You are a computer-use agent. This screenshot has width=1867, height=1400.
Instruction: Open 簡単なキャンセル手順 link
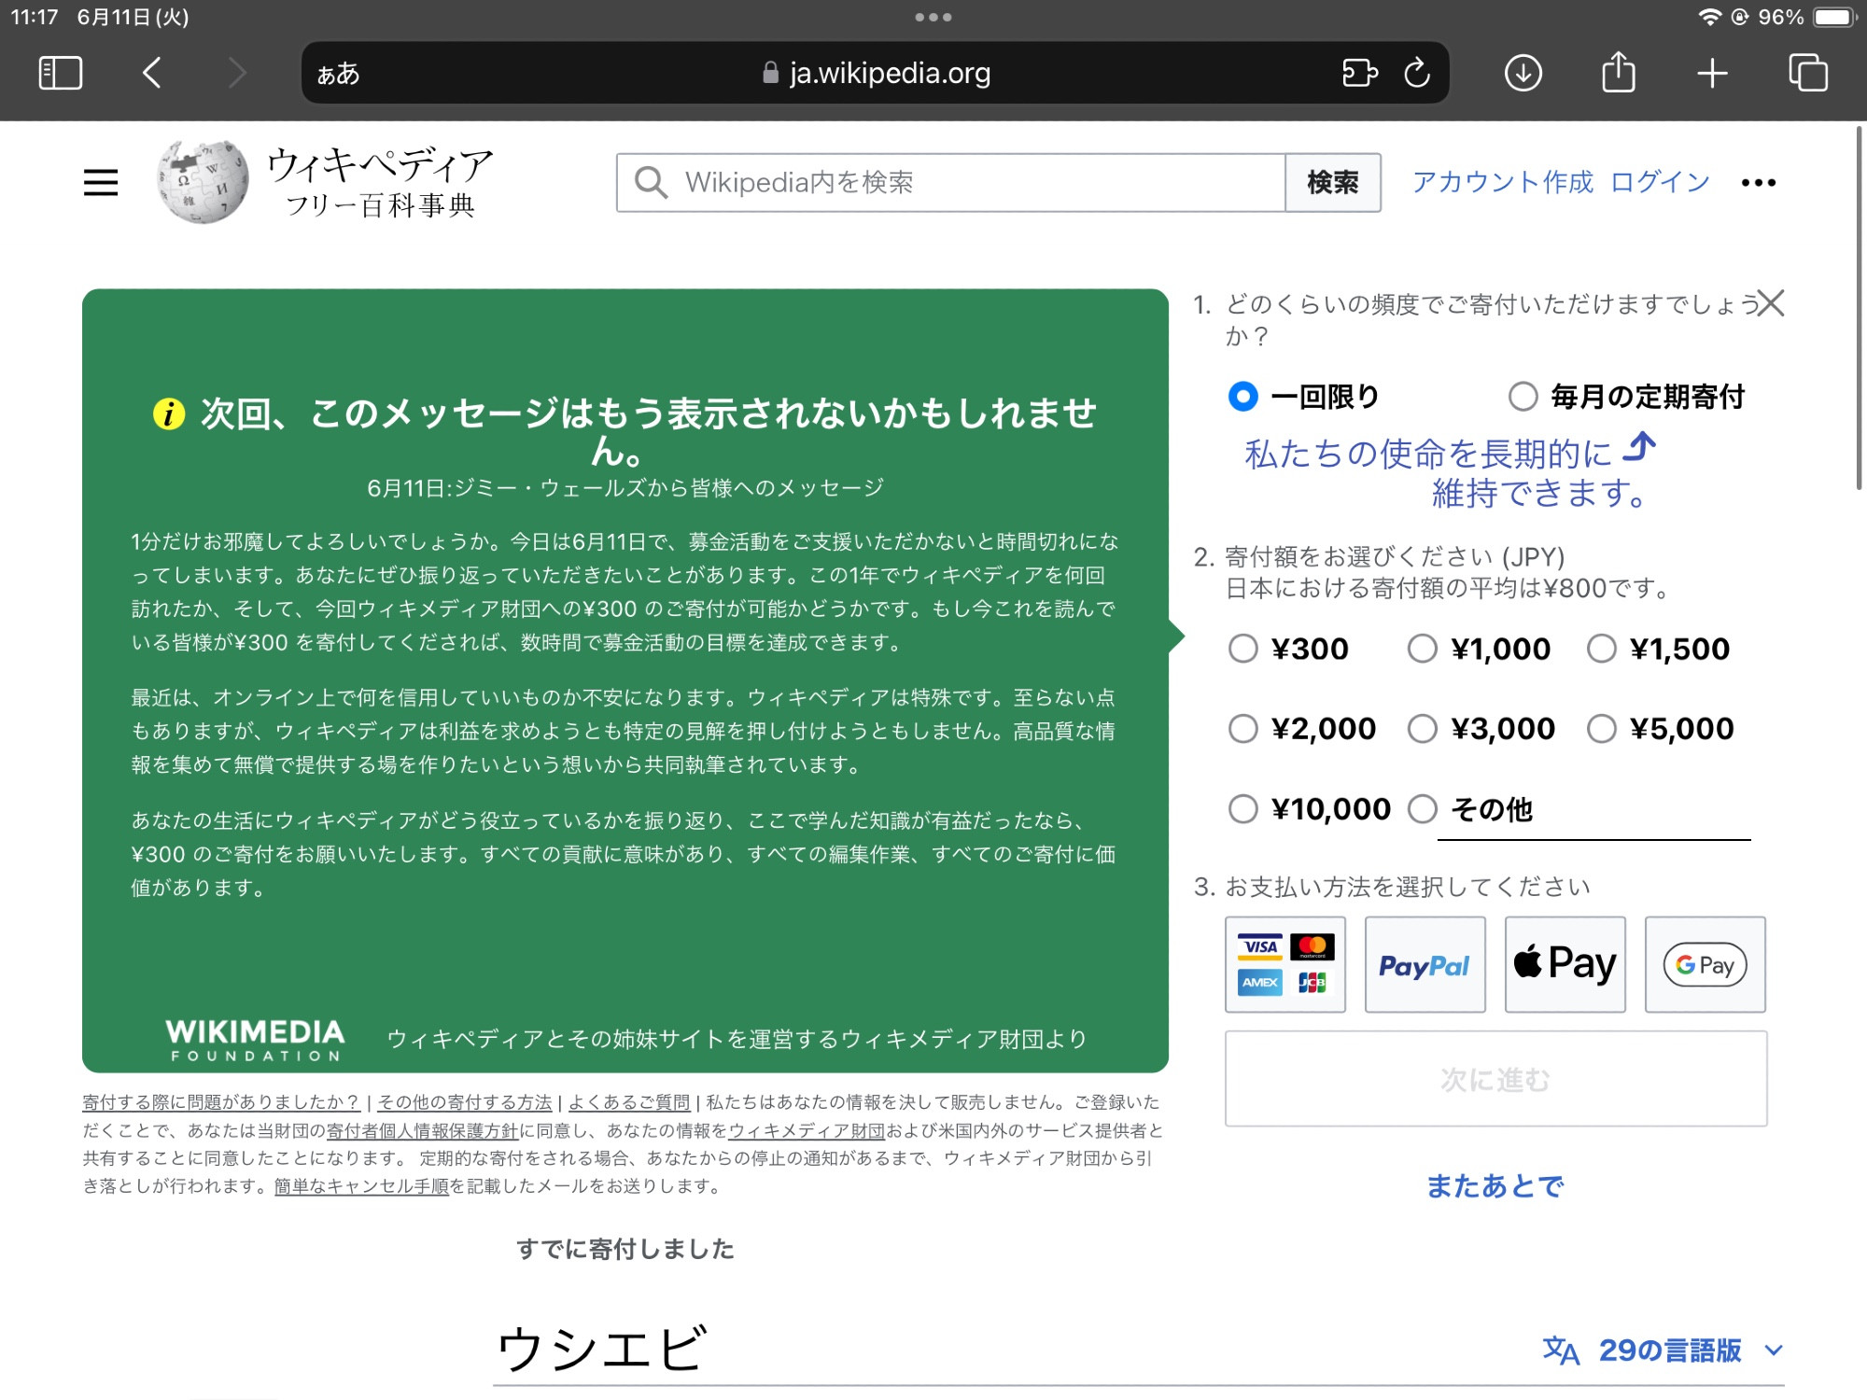tap(361, 1186)
